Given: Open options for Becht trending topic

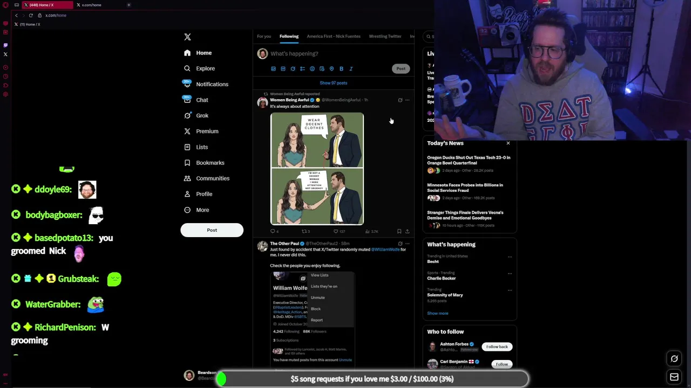Looking at the screenshot, I should pyautogui.click(x=510, y=257).
